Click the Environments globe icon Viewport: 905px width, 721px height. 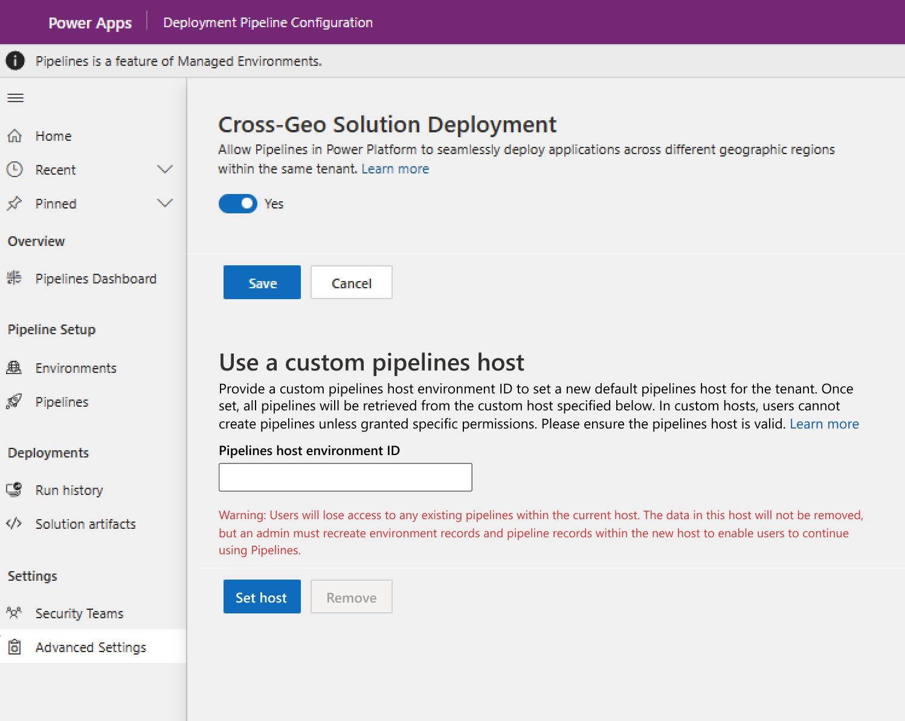click(14, 367)
